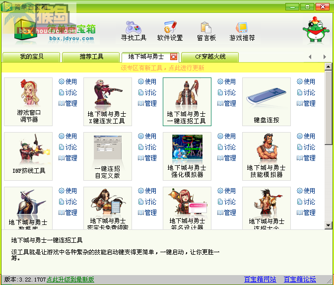Open 软件设置 settings icon

(170, 31)
